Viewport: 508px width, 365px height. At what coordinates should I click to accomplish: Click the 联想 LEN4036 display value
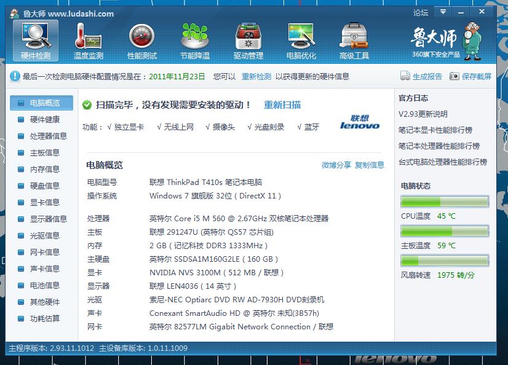tap(192, 286)
